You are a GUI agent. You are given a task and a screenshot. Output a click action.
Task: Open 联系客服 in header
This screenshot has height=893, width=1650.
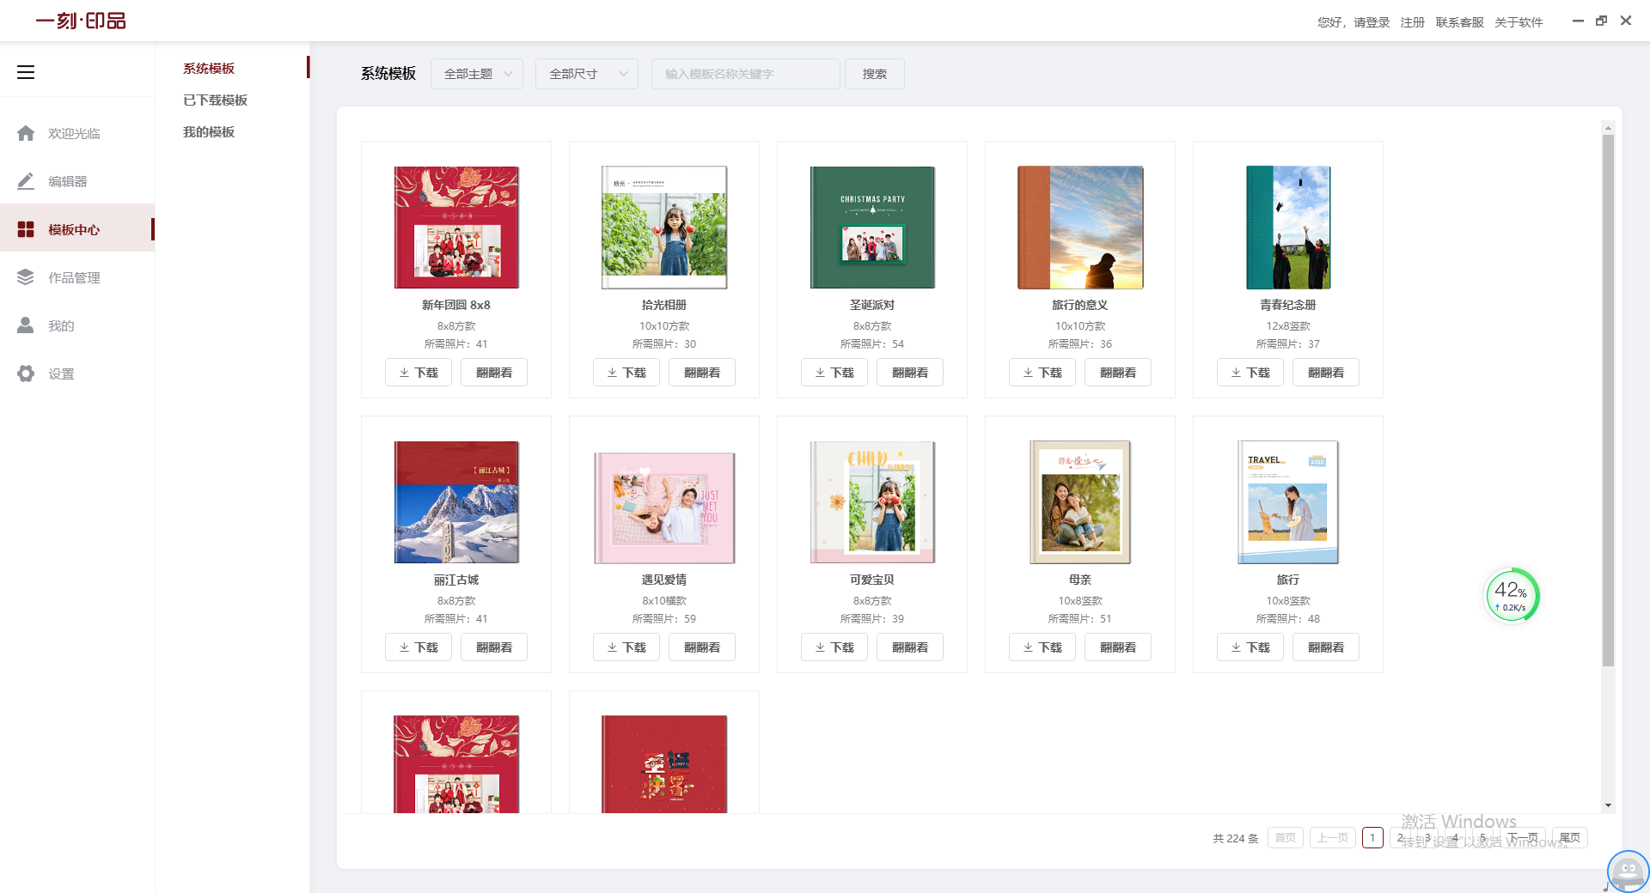[1459, 22]
